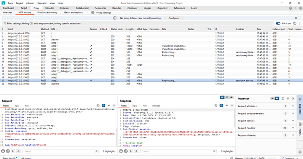
Task: Sort history by Length column
Action: click(130, 29)
